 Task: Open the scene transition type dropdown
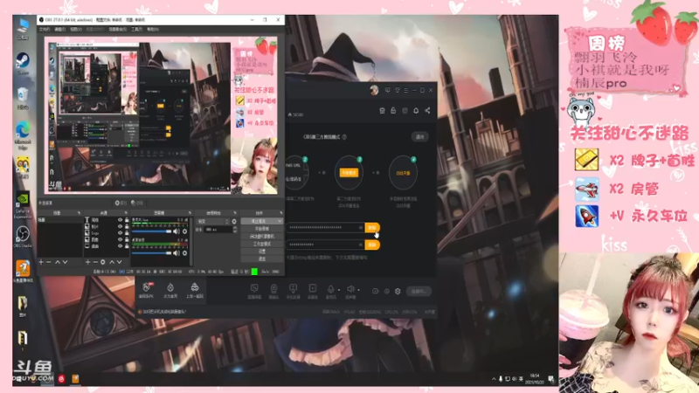tap(213, 221)
